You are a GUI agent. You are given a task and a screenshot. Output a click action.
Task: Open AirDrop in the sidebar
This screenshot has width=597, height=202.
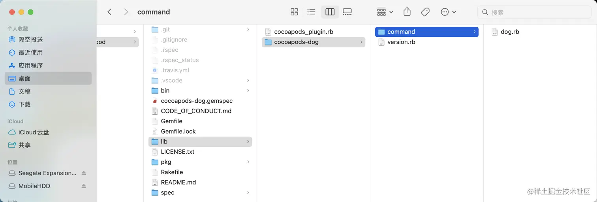pos(30,40)
